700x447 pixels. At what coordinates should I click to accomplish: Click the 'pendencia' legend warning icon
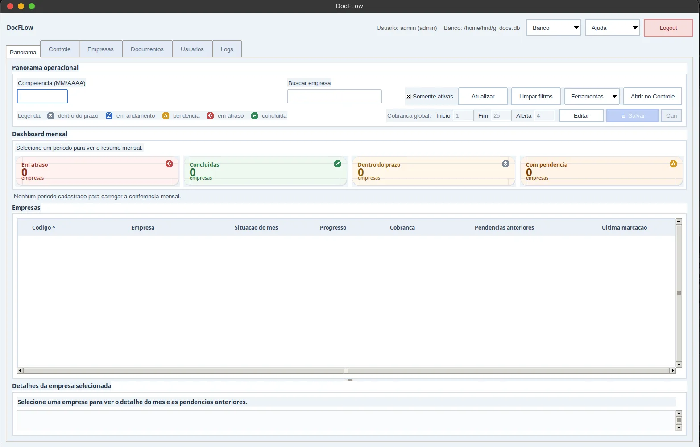coord(166,115)
